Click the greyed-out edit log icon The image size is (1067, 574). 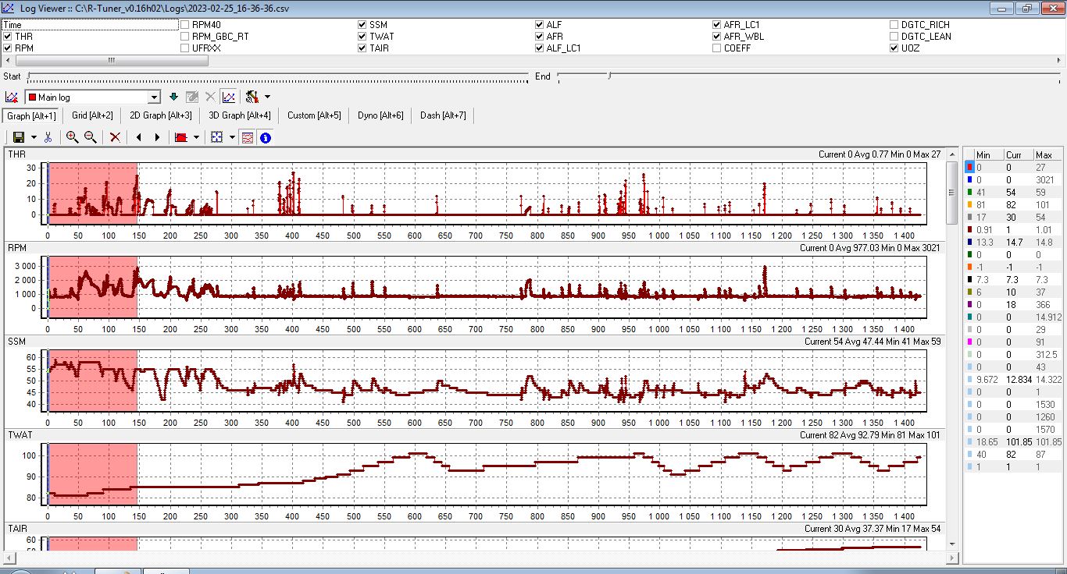tap(192, 97)
